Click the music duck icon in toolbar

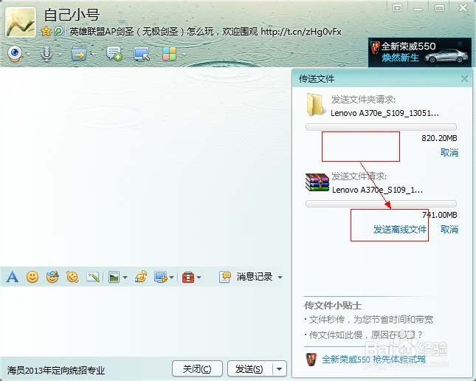point(141,277)
